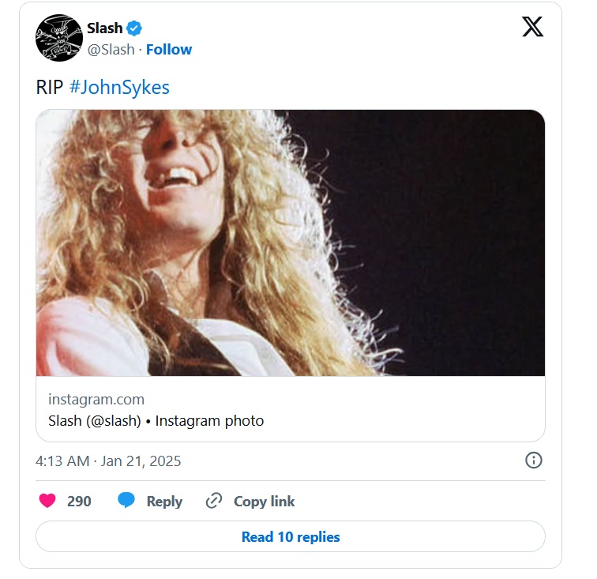Click the blue verified badge
Viewport: 597px width, 579px height.
click(x=135, y=28)
